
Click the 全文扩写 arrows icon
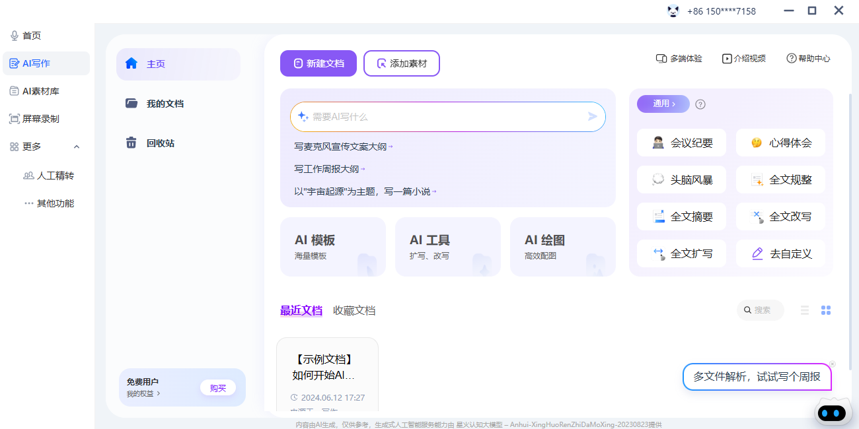[x=658, y=253]
